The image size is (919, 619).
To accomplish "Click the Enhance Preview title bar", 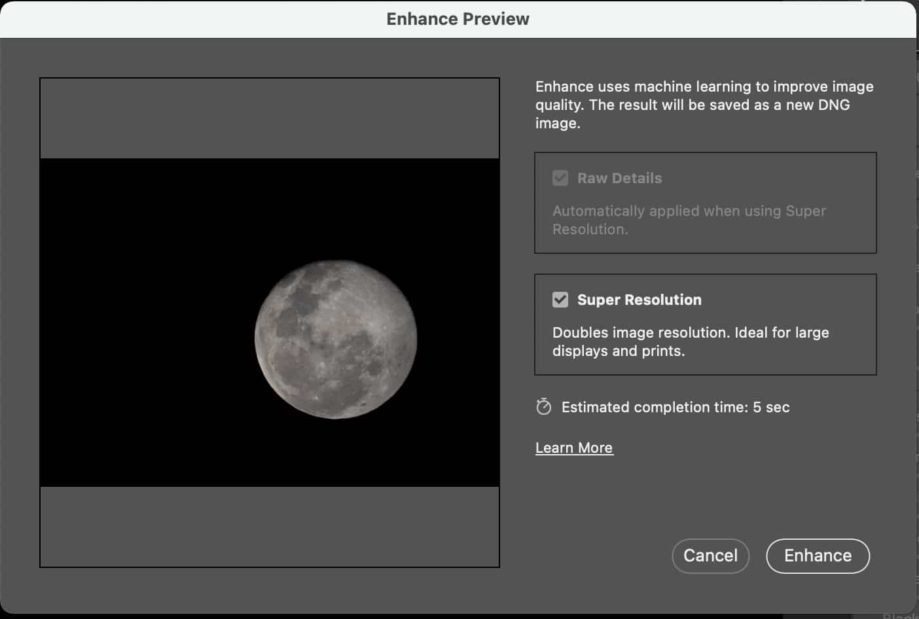I will (458, 18).
